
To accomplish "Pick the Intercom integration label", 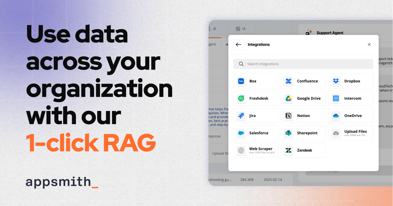I will pos(353,98).
